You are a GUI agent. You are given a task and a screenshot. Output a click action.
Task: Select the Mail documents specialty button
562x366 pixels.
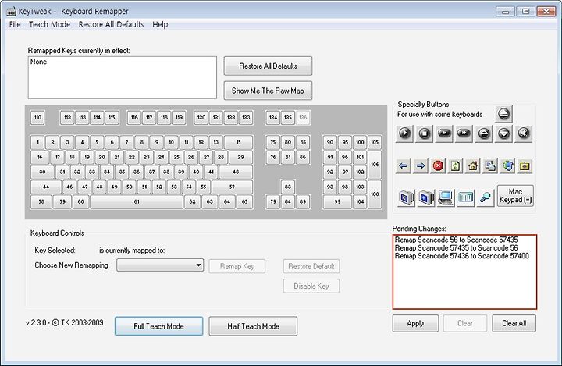click(x=490, y=166)
